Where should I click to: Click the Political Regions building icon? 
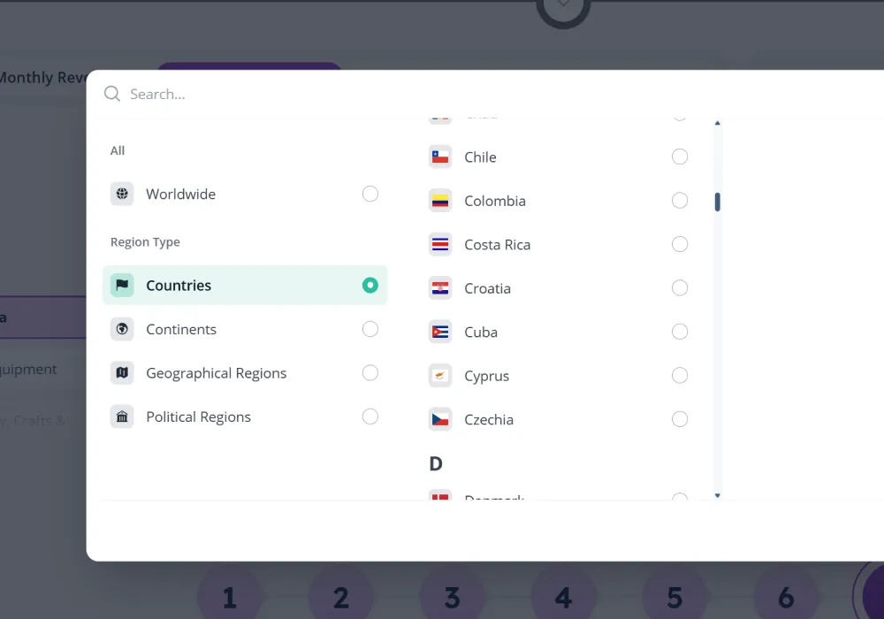pos(122,416)
